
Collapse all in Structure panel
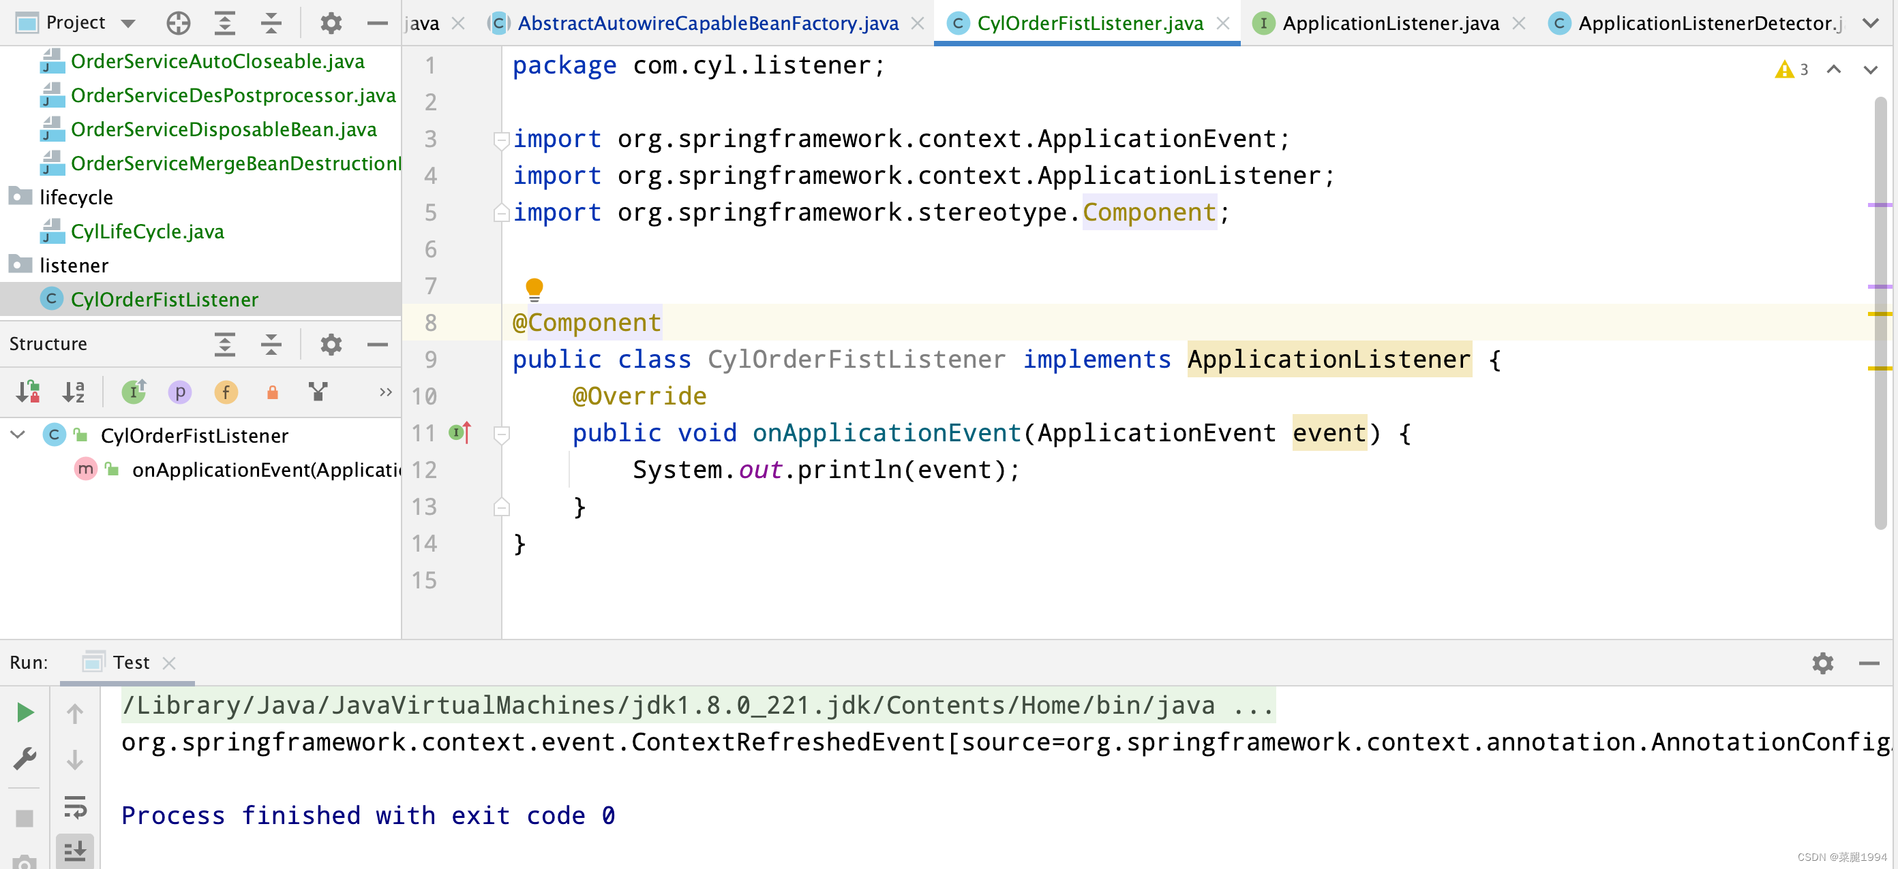[271, 344]
